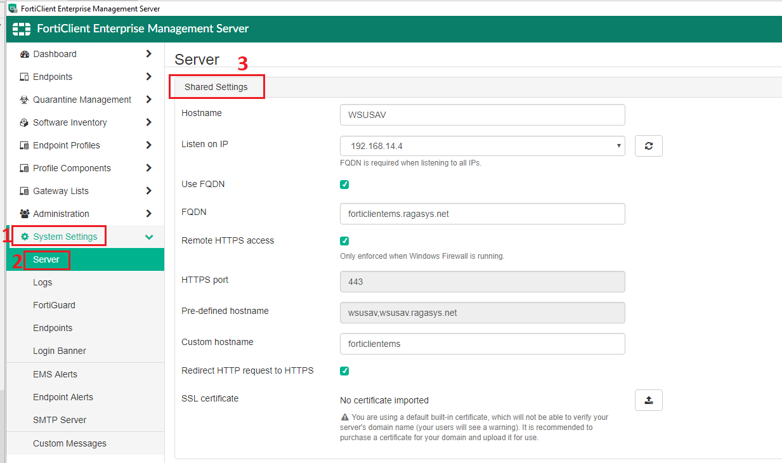Disable the Use FQDN checkbox

pos(344,184)
